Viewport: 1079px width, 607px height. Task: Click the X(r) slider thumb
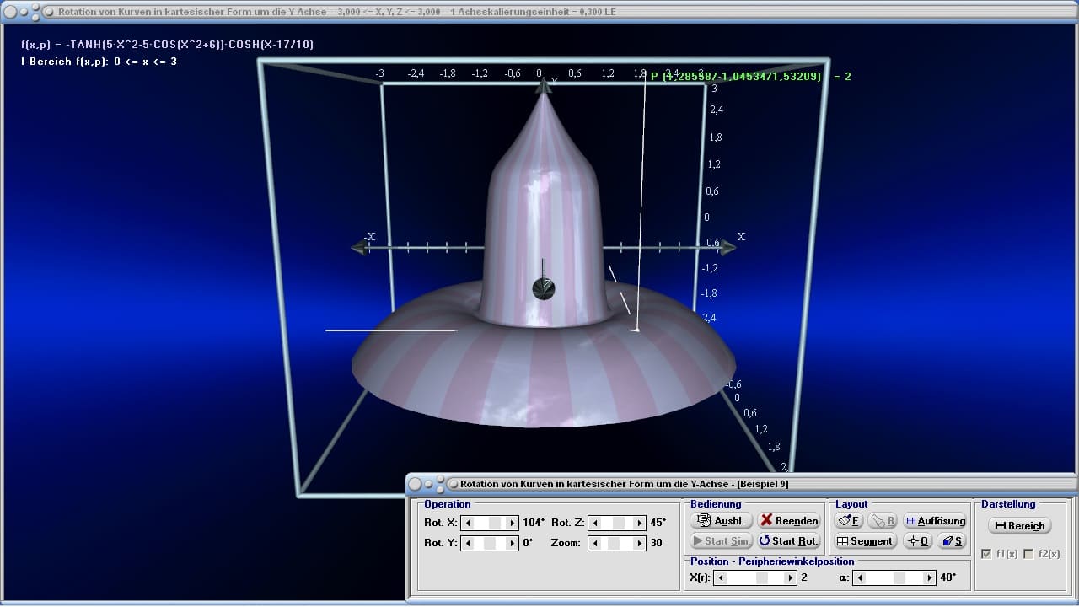pos(762,577)
